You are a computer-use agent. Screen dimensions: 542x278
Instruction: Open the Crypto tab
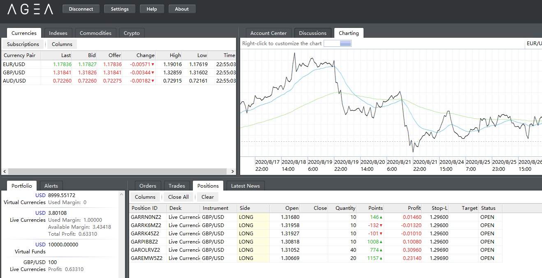(x=132, y=33)
